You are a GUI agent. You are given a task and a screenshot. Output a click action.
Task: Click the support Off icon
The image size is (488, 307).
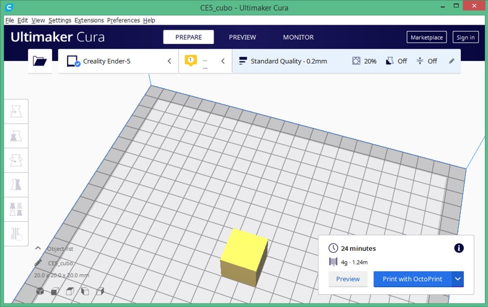(x=390, y=61)
